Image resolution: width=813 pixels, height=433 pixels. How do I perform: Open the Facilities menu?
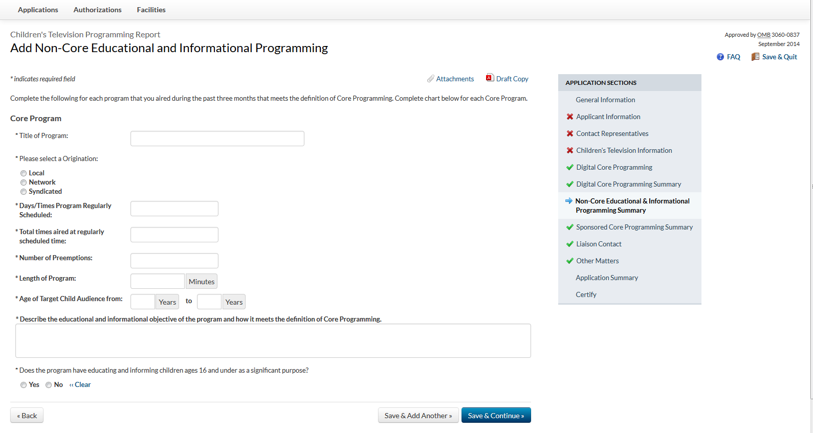pos(151,10)
